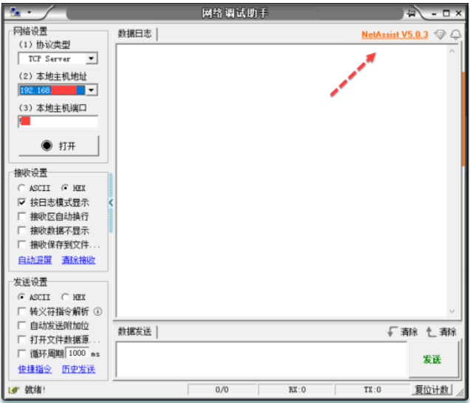Click the 本地主机端口 input field
The width and height of the screenshot is (470, 403).
[58, 121]
